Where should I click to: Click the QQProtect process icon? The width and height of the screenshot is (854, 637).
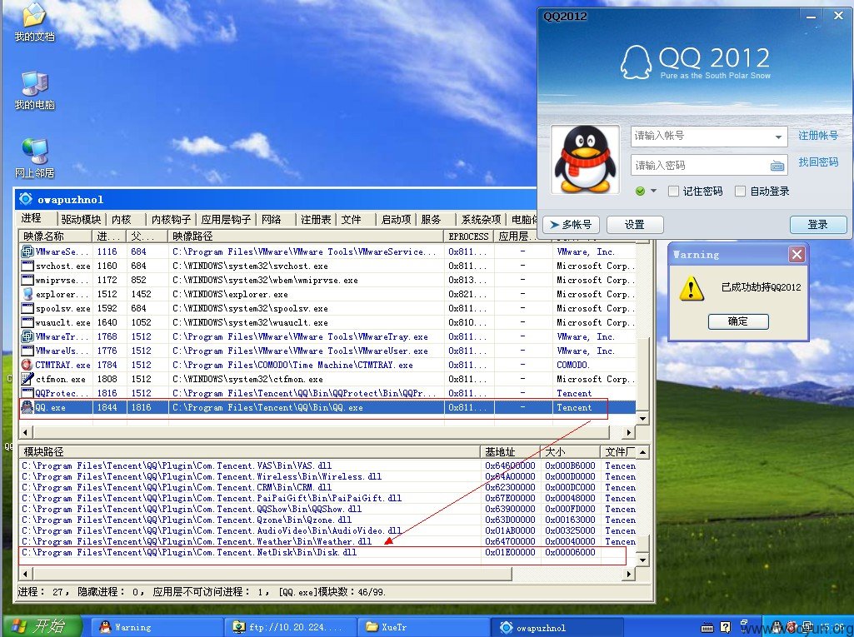[x=27, y=393]
